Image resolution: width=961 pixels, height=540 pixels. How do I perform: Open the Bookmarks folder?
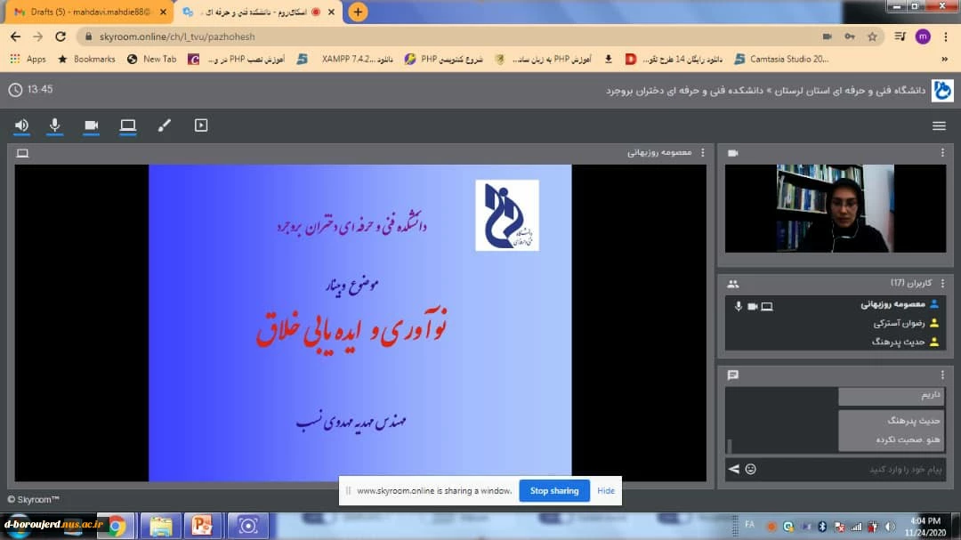tap(86, 59)
